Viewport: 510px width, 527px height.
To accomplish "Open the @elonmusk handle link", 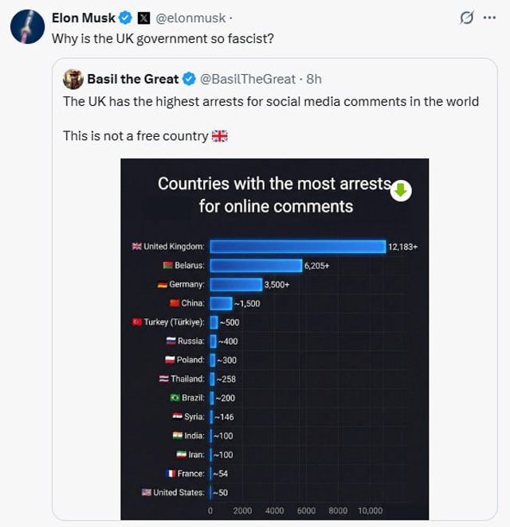I will click(x=190, y=18).
